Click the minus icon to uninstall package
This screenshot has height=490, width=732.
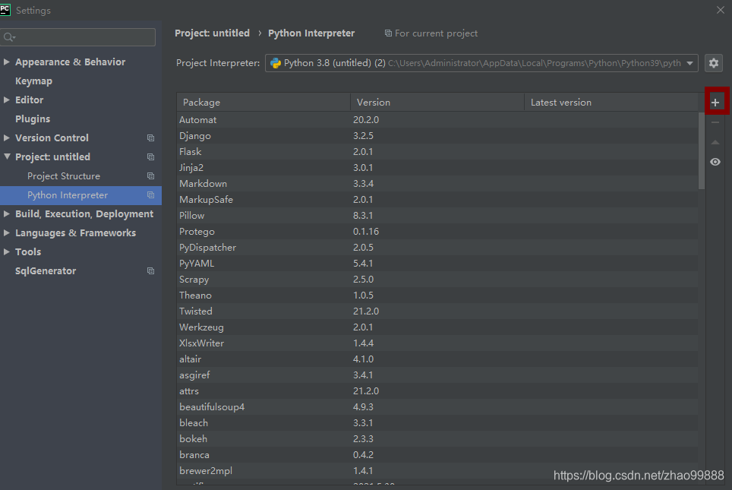pyautogui.click(x=715, y=122)
